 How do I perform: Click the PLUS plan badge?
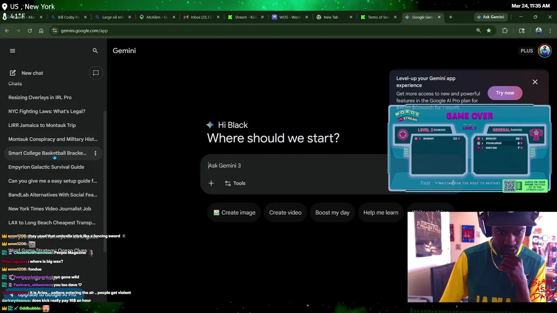527,51
